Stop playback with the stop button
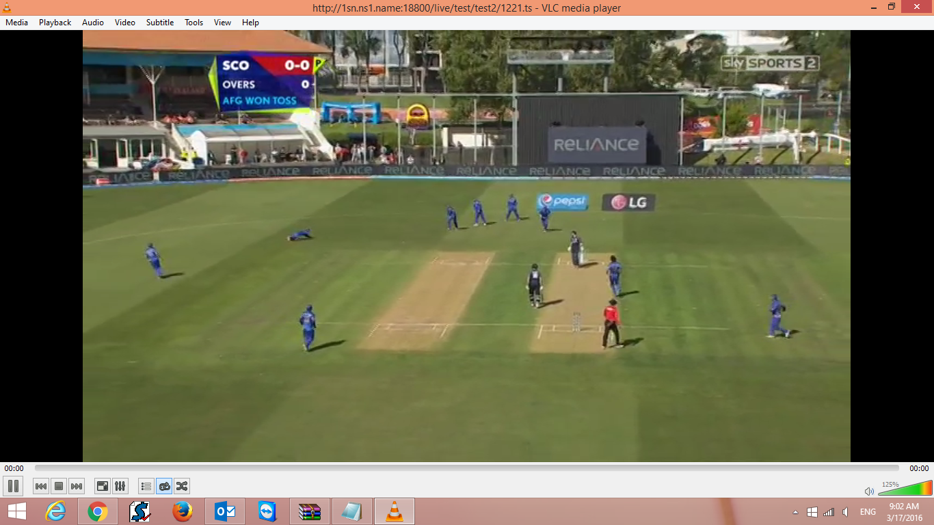This screenshot has height=525, width=934. [x=59, y=486]
